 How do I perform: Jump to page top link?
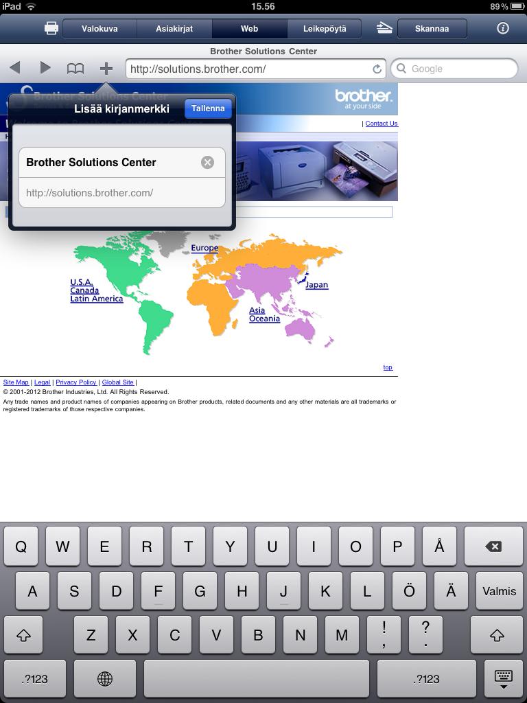pos(388,367)
